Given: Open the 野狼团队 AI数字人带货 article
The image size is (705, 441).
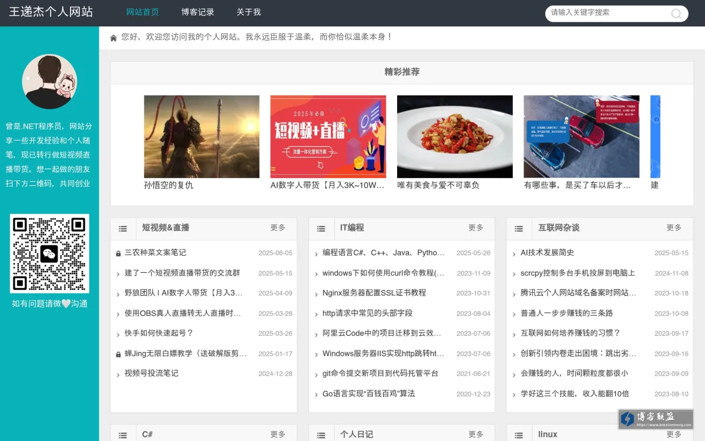Looking at the screenshot, I should [x=183, y=293].
